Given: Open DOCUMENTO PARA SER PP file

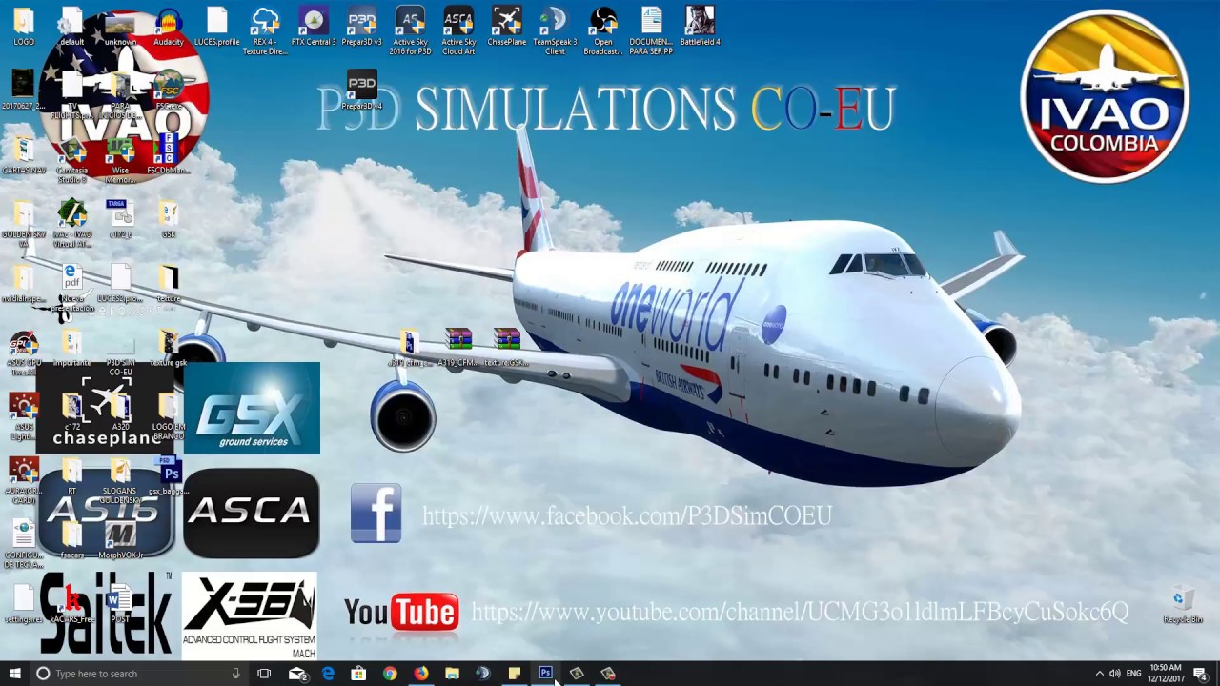Looking at the screenshot, I should click(x=651, y=30).
